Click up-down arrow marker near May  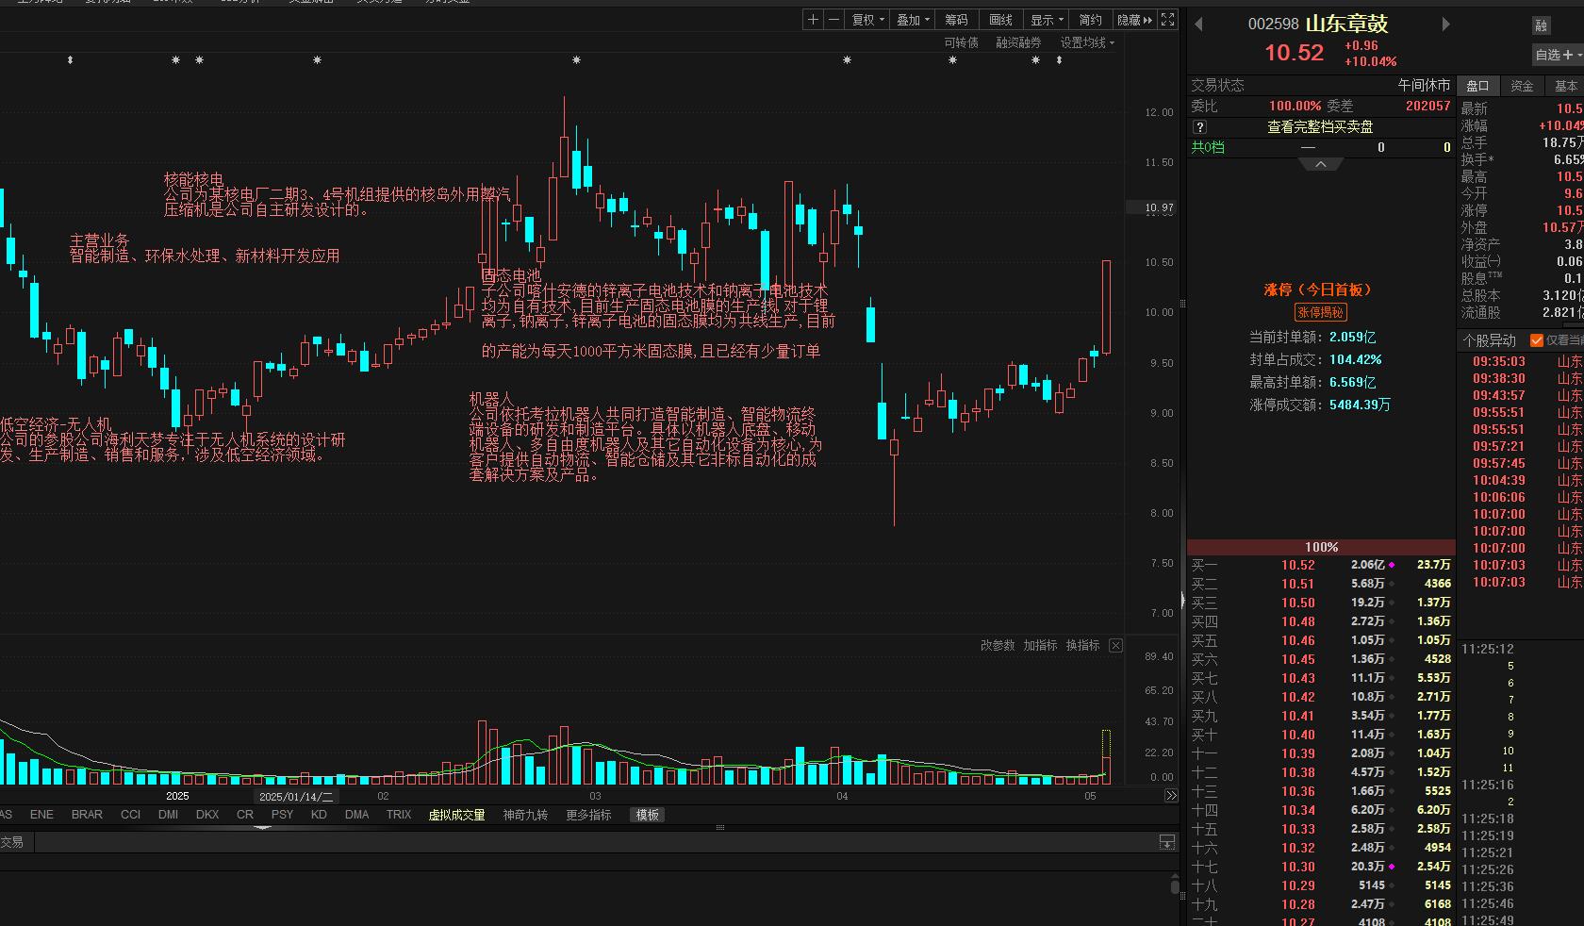[1059, 60]
